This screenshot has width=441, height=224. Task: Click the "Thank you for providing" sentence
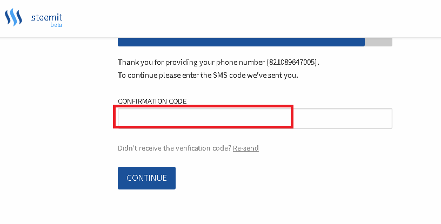(218, 62)
